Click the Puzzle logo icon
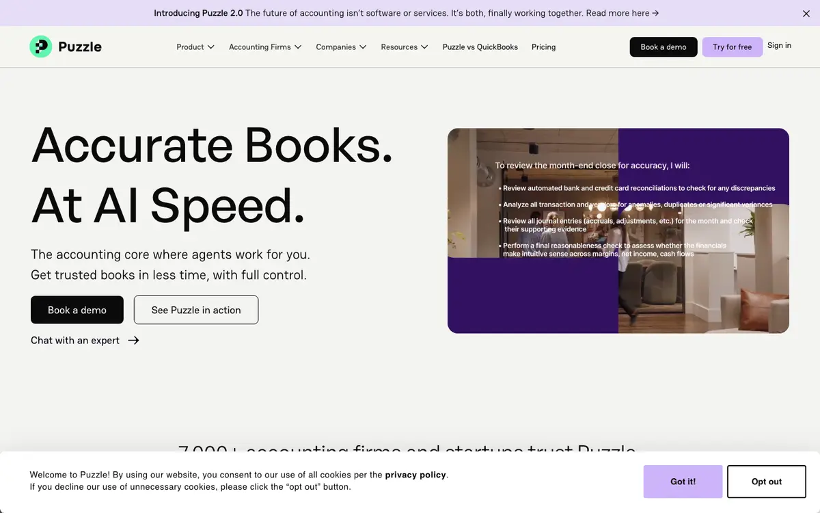This screenshot has height=513, width=820. point(41,47)
